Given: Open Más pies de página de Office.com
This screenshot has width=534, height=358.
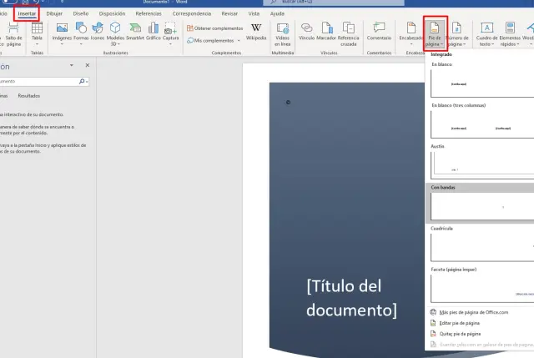Looking at the screenshot, I should point(473,312).
